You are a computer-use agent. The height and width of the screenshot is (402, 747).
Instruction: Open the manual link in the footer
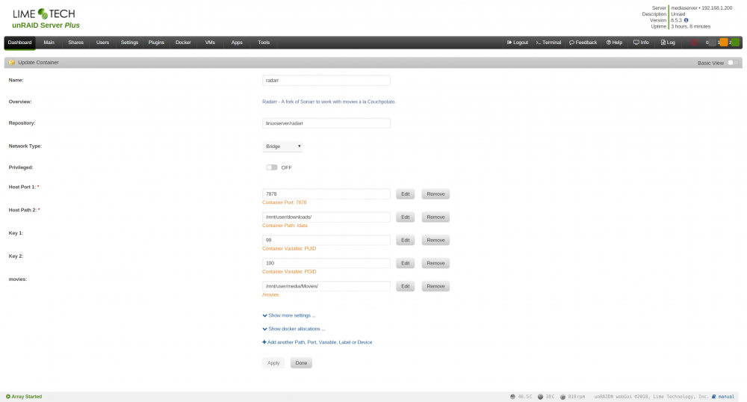(x=723, y=396)
